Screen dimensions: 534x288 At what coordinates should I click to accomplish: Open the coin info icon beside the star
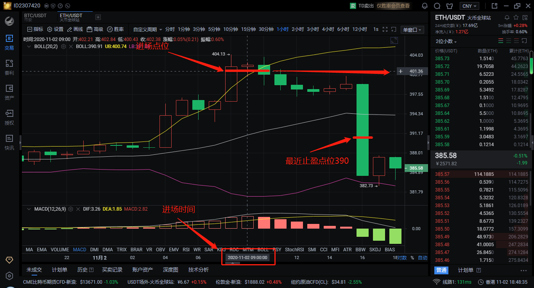[525, 18]
